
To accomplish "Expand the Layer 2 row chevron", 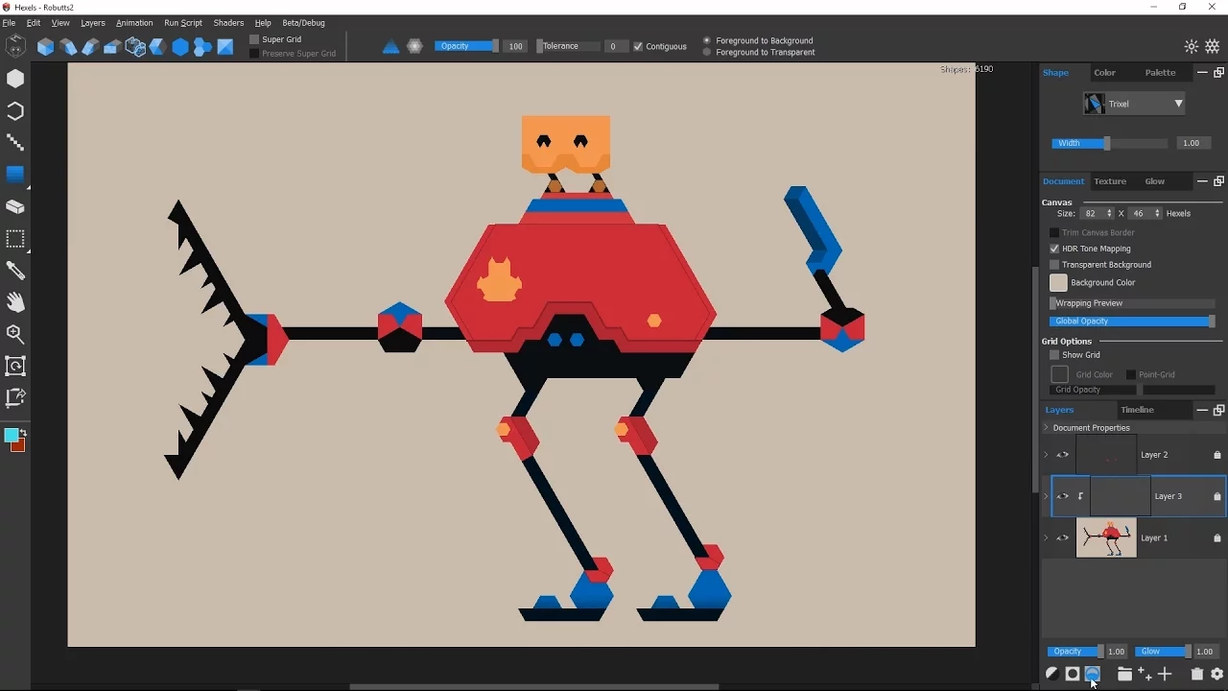I will 1047,455.
